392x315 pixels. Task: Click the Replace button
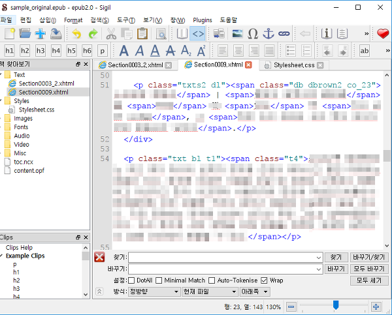336,269
